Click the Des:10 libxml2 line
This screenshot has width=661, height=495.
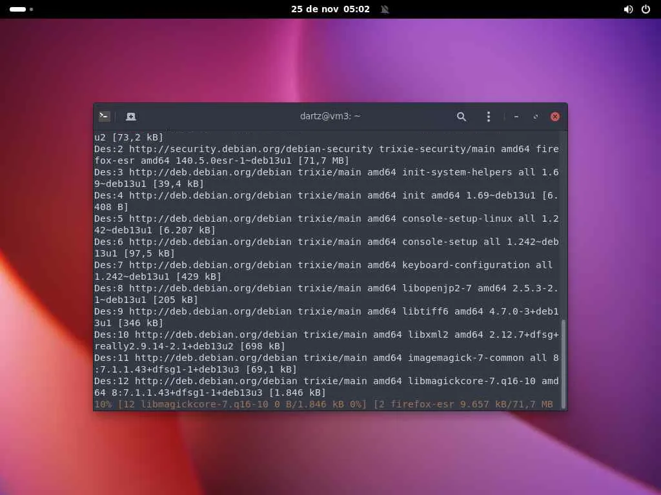[x=326, y=335]
